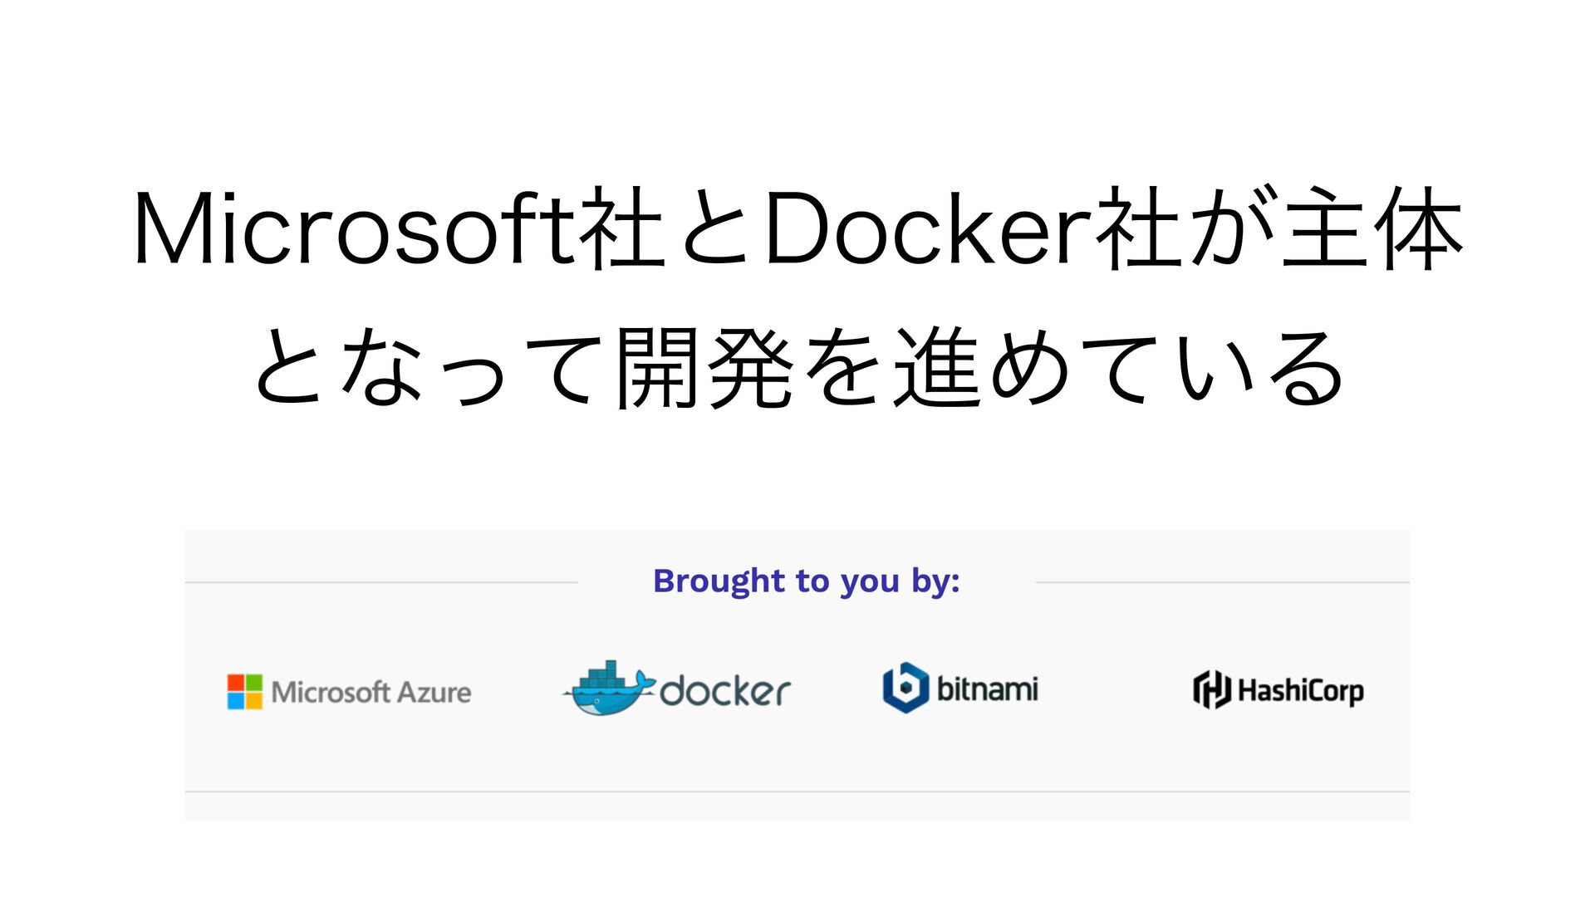
Task: Click the Microsoft four-square logo
Action: pyautogui.click(x=244, y=691)
